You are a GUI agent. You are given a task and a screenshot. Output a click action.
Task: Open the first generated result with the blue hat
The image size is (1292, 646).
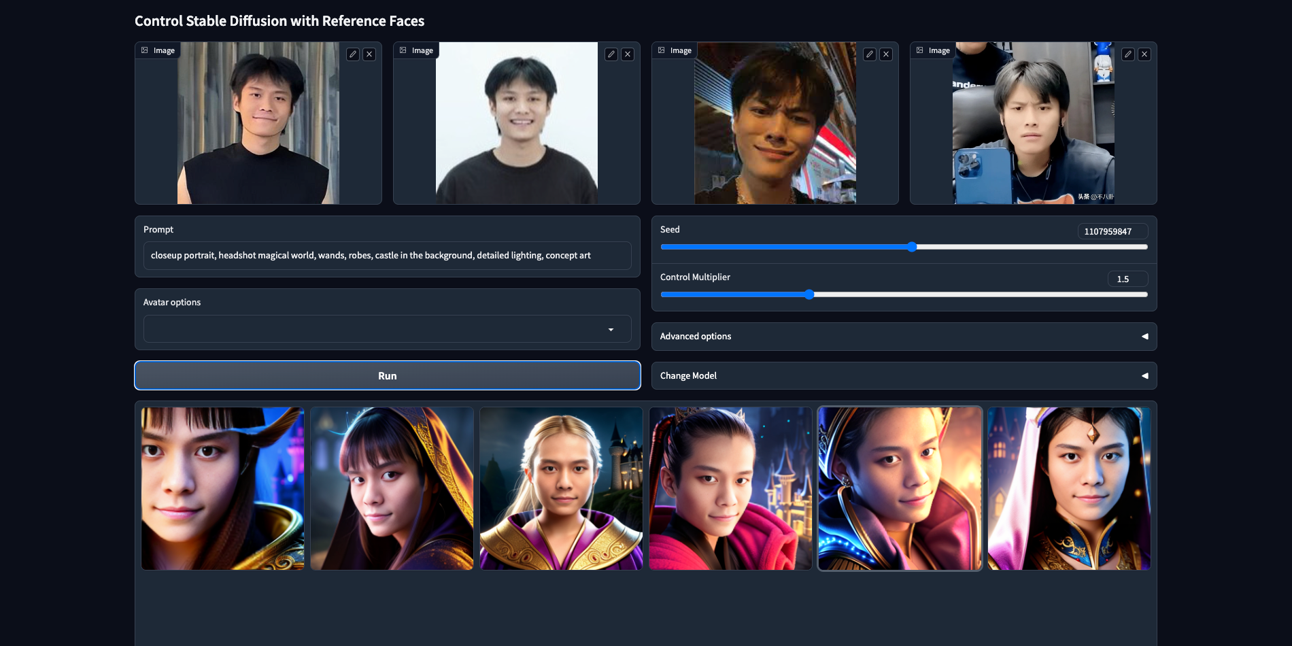click(x=222, y=489)
